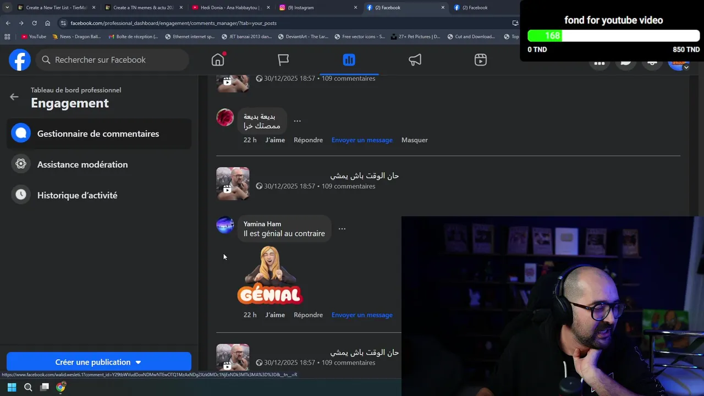Open the YouTube bookmark
The image size is (704, 396).
[x=34, y=37]
